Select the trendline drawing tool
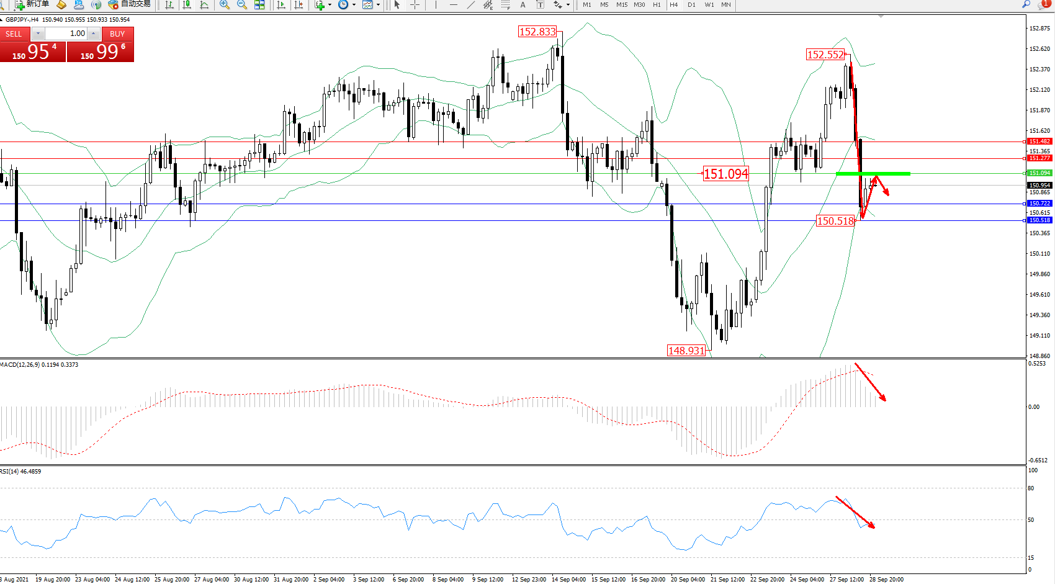The height and width of the screenshot is (584, 1055). [x=471, y=5]
